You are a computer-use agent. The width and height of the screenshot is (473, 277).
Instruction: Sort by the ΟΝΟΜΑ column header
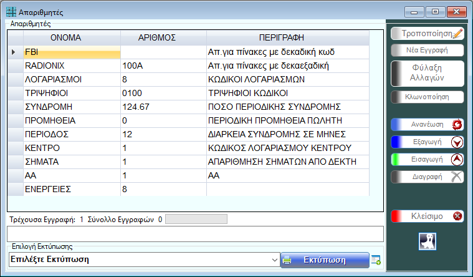pos(65,37)
